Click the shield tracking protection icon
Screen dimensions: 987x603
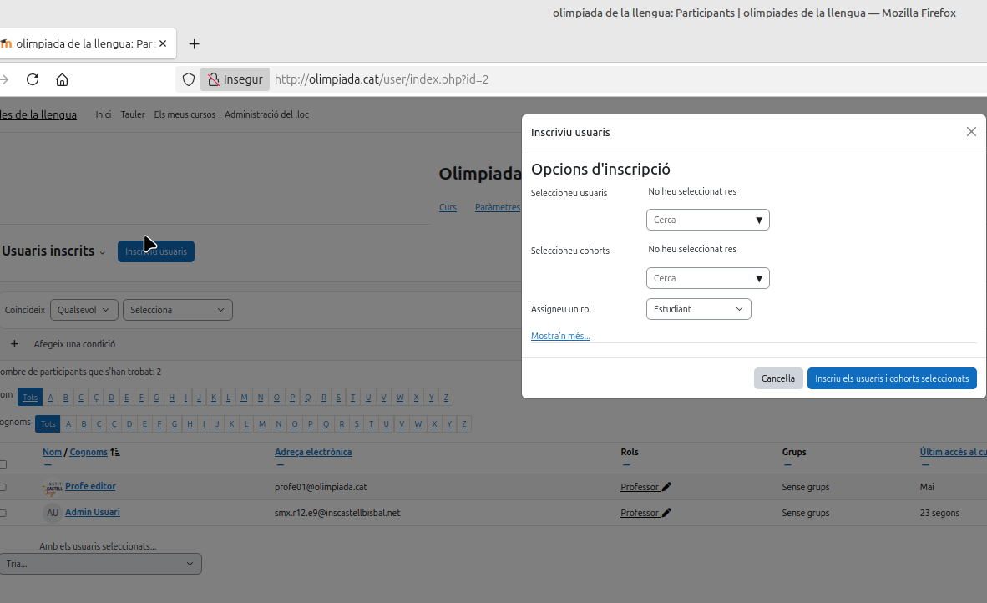click(189, 79)
